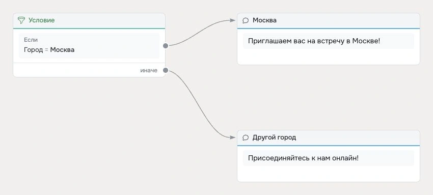Click the speech bubble icon beside Другой город
This screenshot has width=433, height=195.
pyautogui.click(x=245, y=137)
